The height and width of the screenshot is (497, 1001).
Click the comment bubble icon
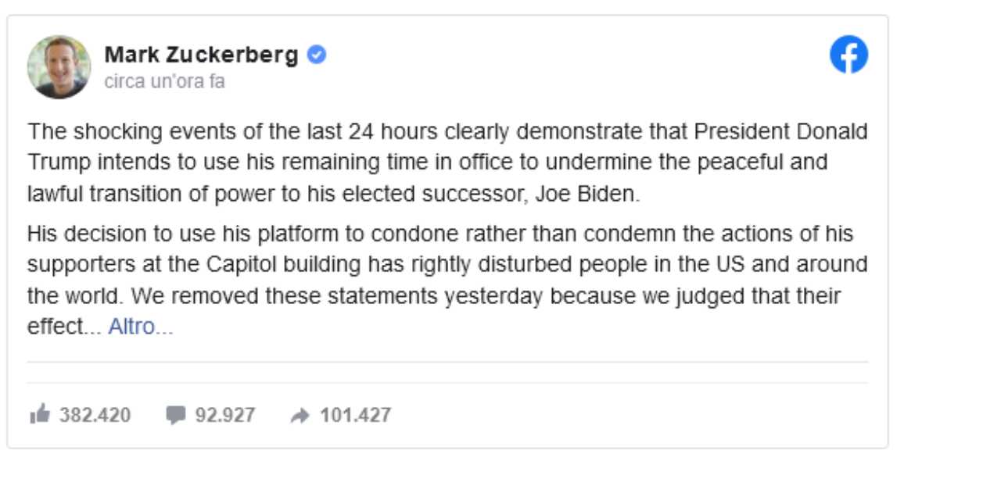pyautogui.click(x=176, y=416)
